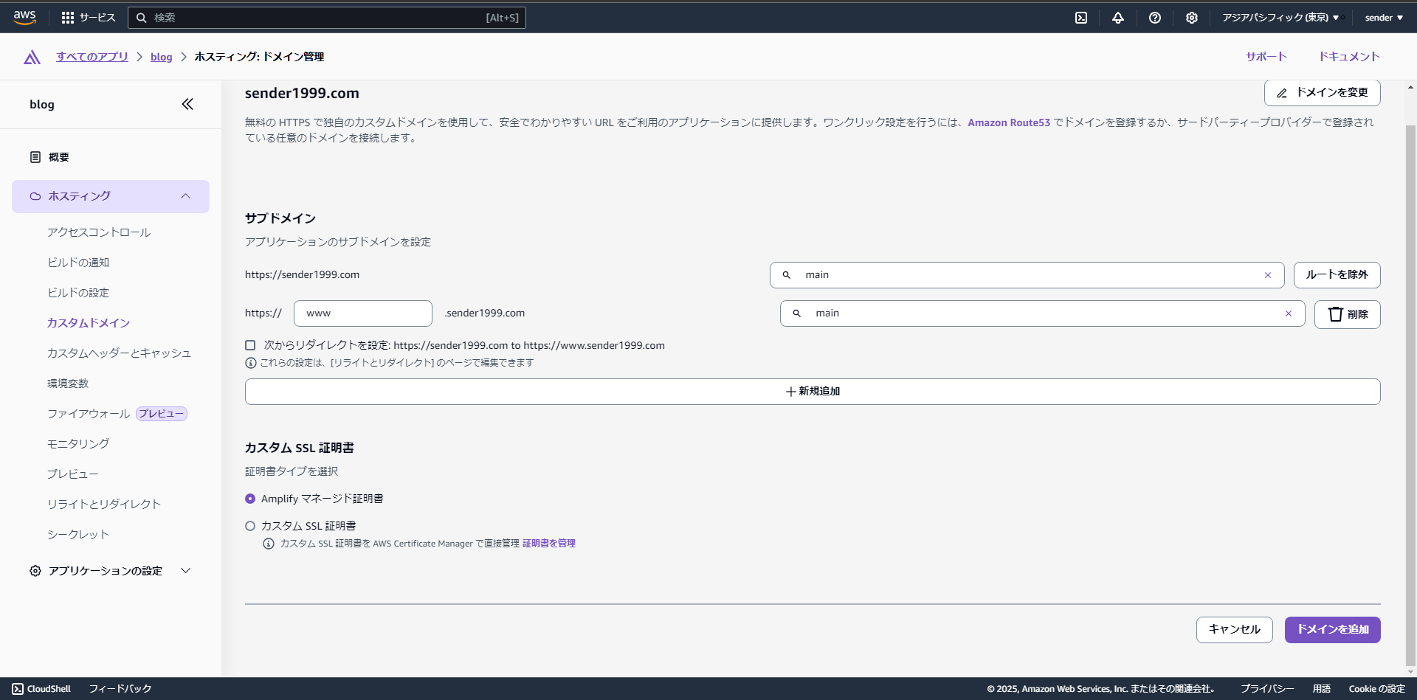Screen dimensions: 1417x700
Task: Click the AWS logo
Action: pyautogui.click(x=24, y=18)
